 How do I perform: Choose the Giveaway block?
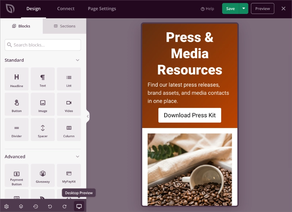(43, 175)
